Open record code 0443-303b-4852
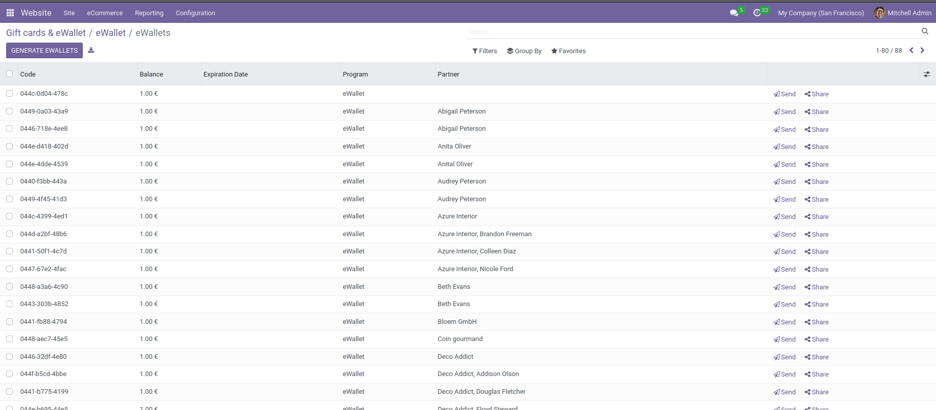 [x=44, y=304]
